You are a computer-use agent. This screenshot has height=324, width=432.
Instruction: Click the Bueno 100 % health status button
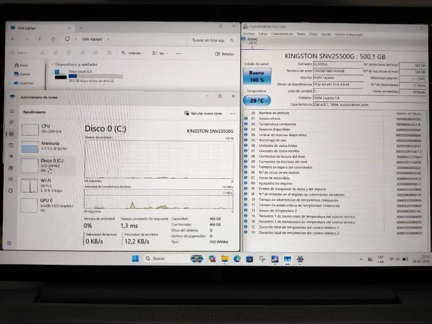tap(257, 76)
